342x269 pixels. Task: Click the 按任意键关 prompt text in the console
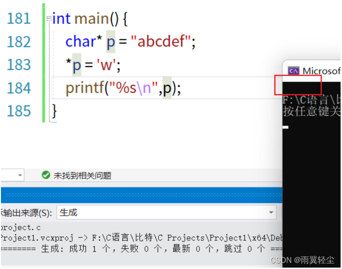tap(312, 112)
